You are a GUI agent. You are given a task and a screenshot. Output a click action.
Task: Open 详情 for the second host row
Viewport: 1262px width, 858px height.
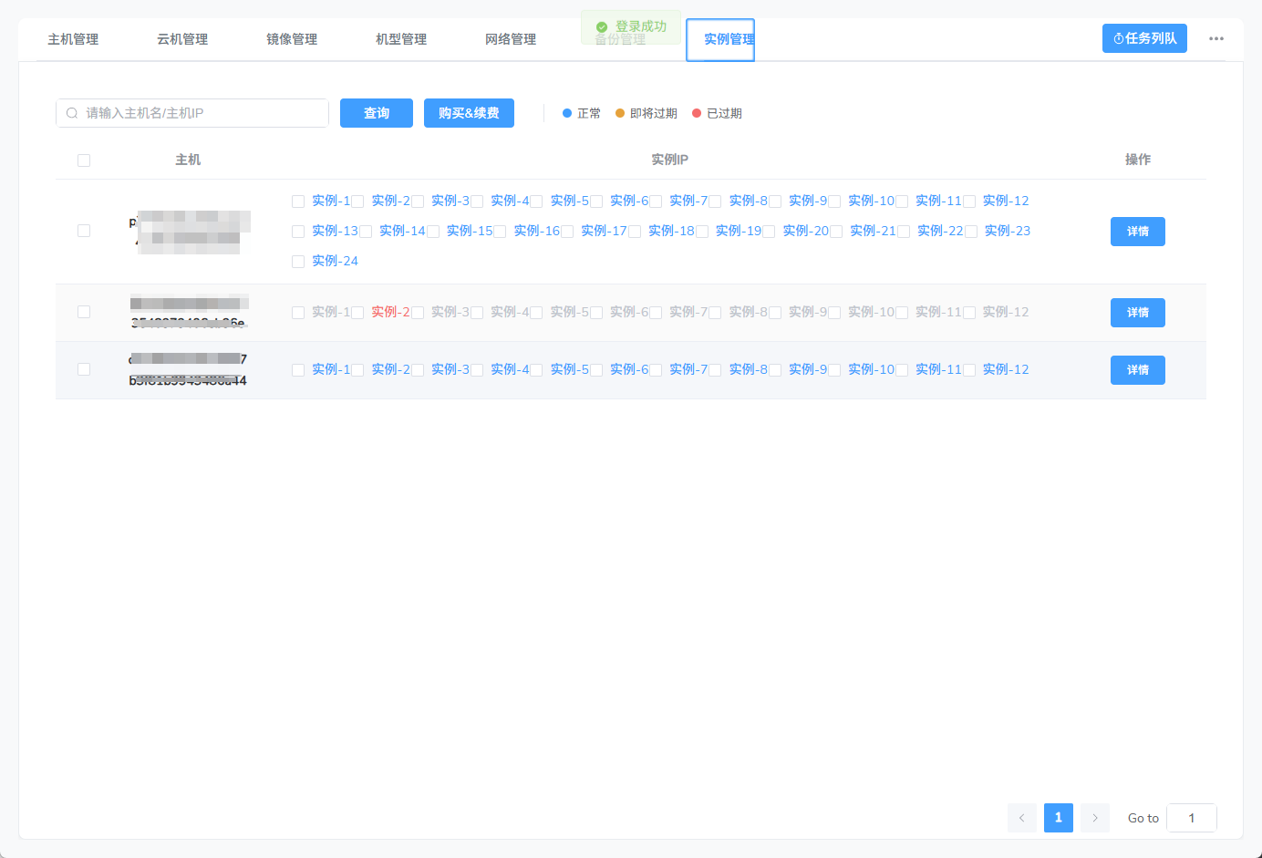coord(1137,313)
